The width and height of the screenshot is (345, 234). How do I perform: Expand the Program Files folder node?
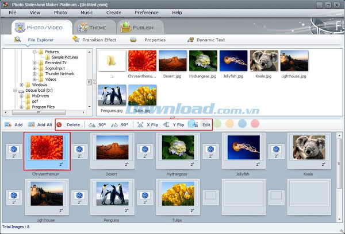[x=22, y=107]
